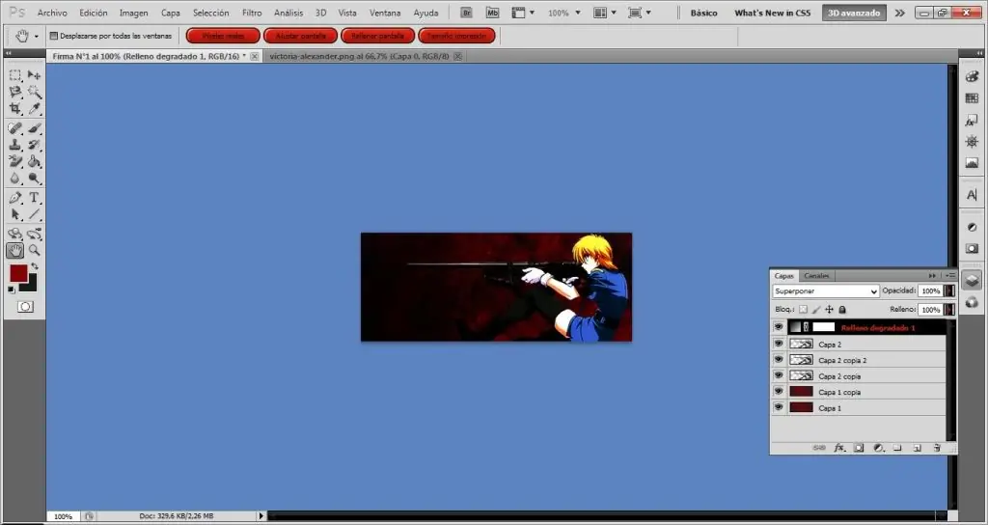Image resolution: width=988 pixels, height=525 pixels.
Task: Select the 3D Object Rotate tool
Action: (x=15, y=234)
